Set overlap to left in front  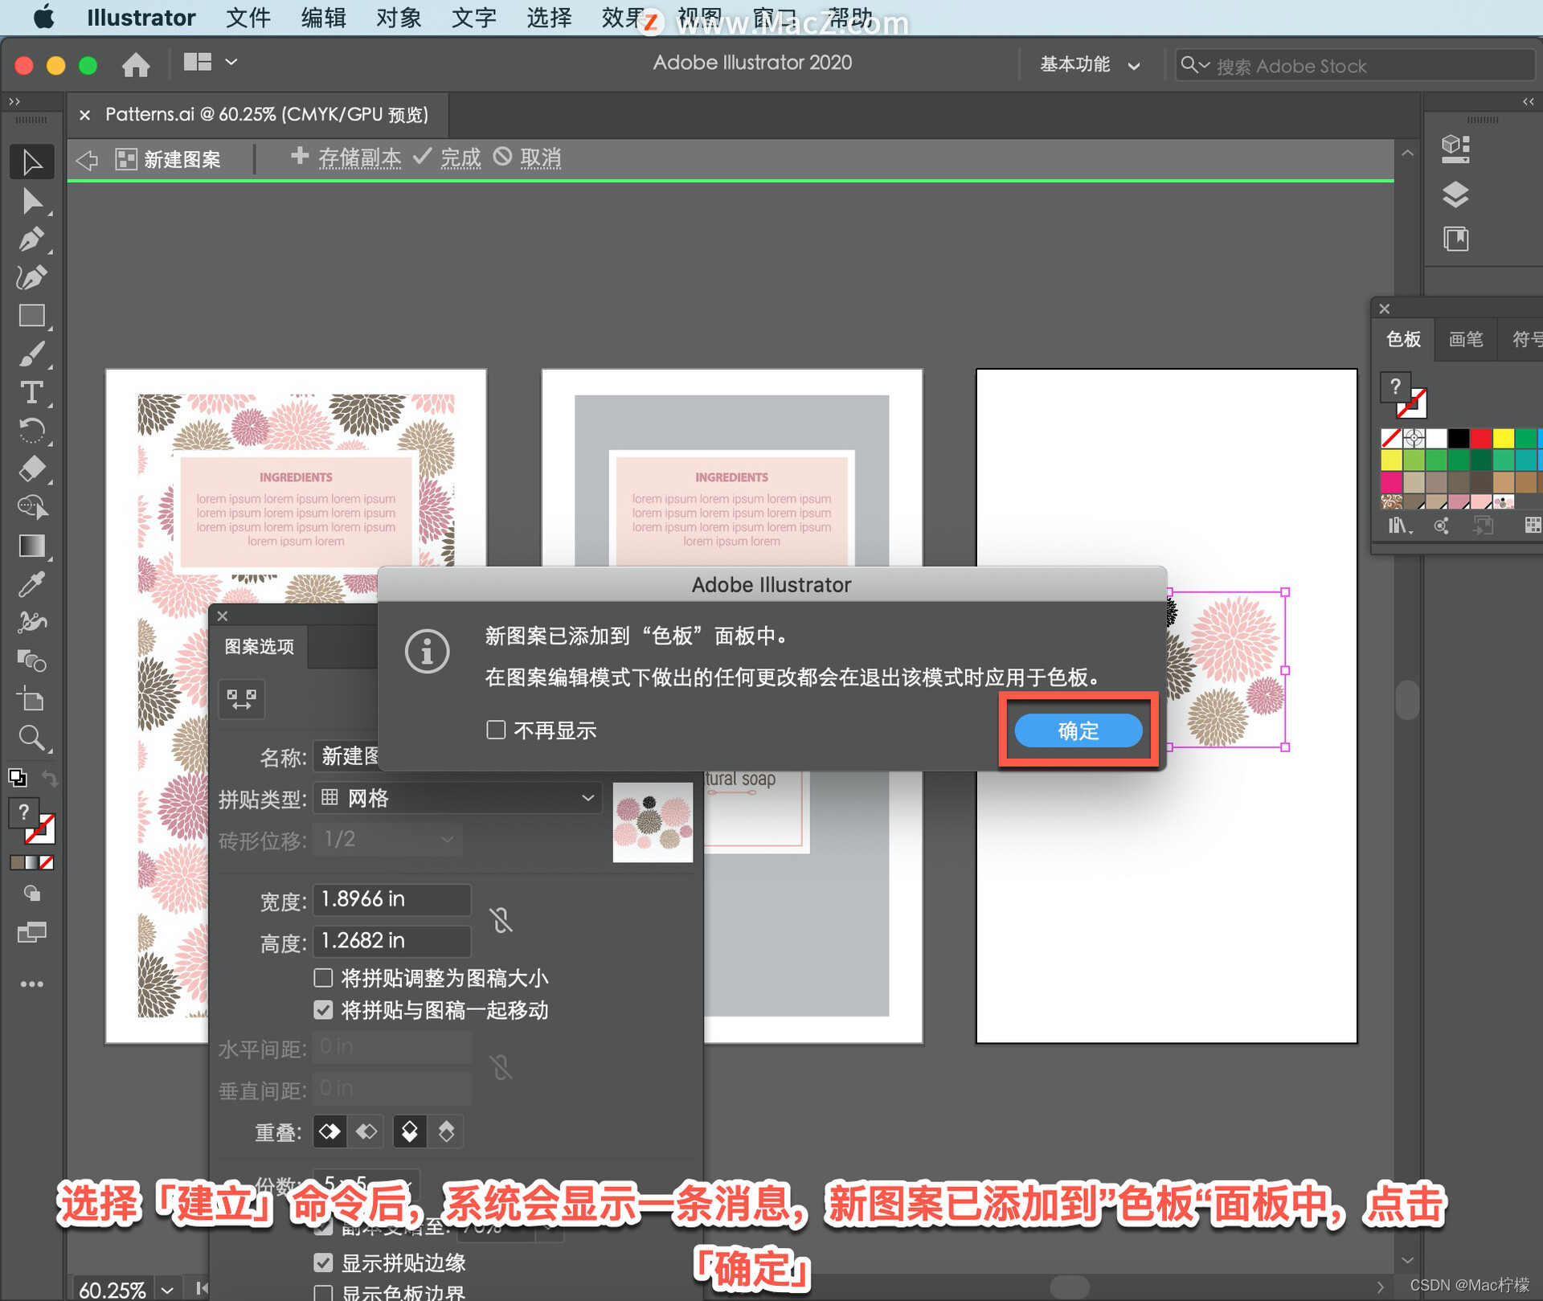tap(329, 1131)
